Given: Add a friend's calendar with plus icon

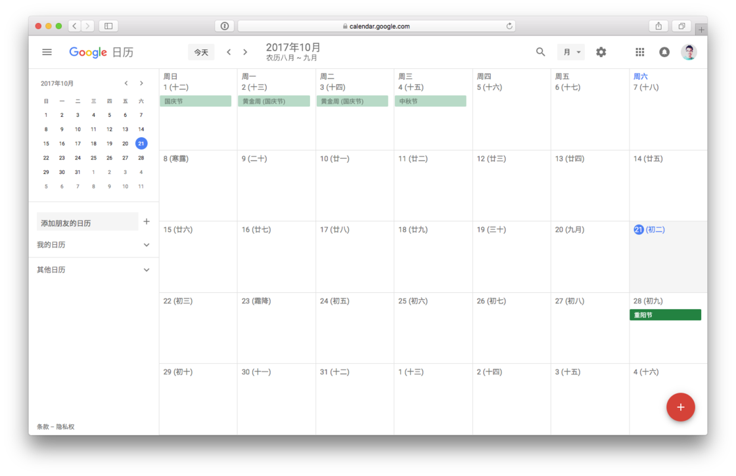Looking at the screenshot, I should click(x=147, y=221).
